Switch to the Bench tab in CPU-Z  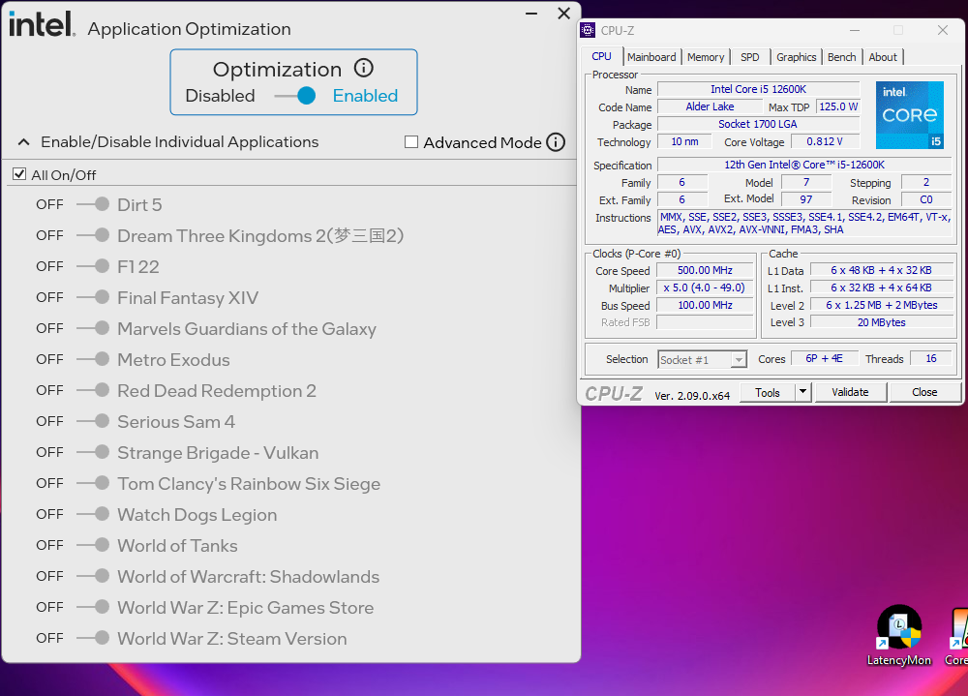pyautogui.click(x=841, y=57)
